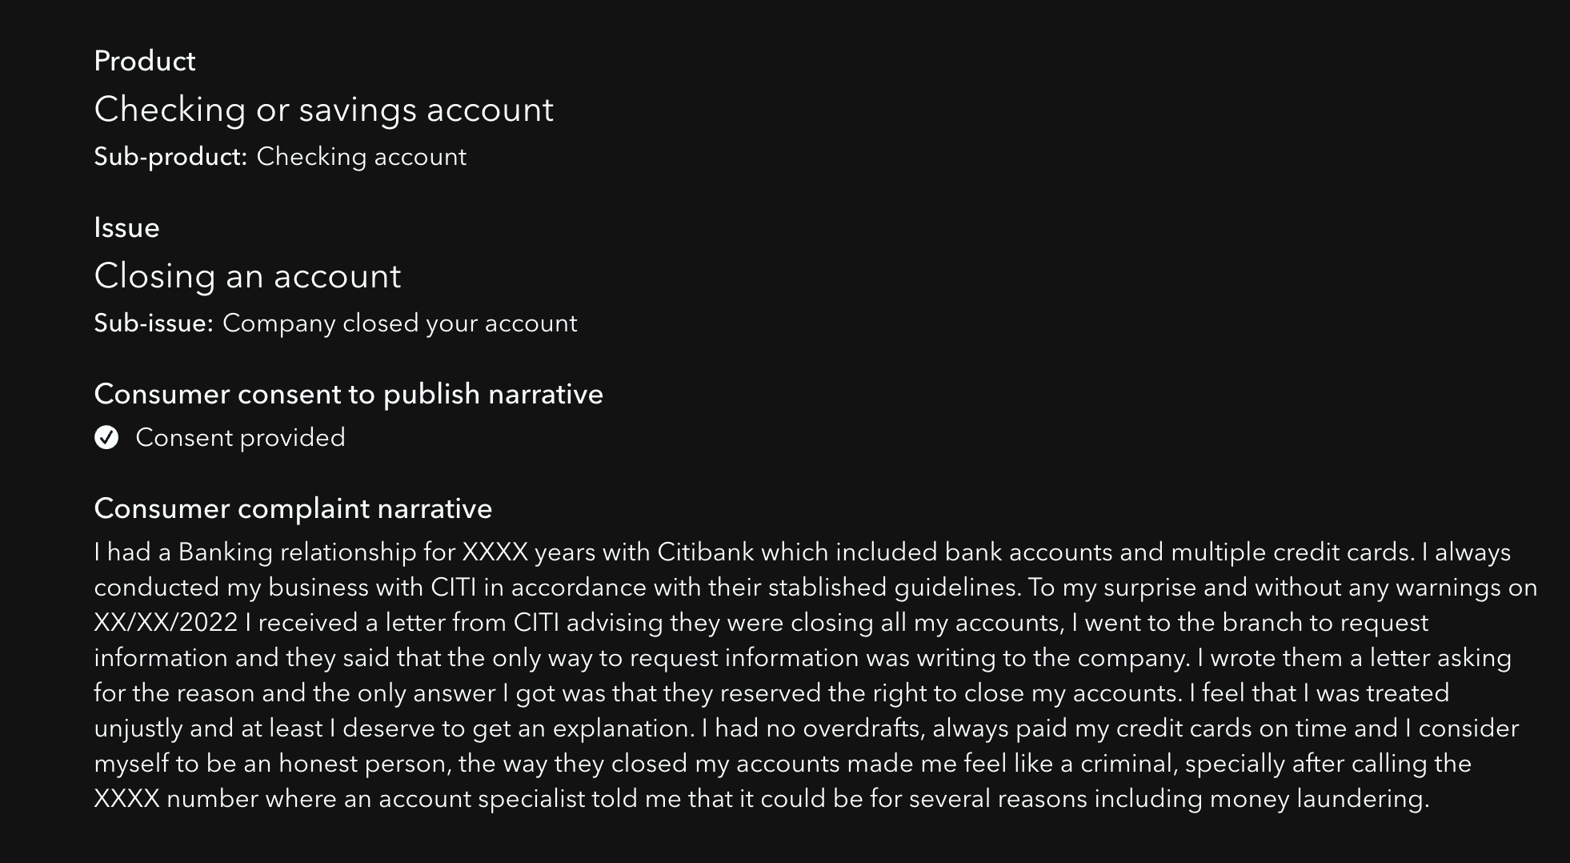Select the 'Closing an account' issue value
The image size is (1570, 863).
coord(247,276)
